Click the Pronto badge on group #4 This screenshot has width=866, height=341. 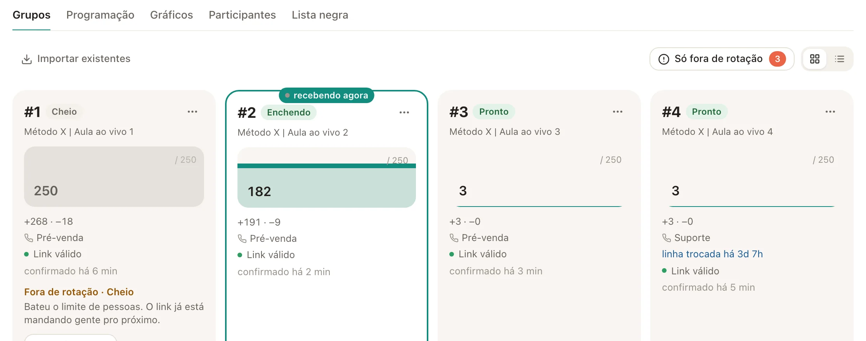707,112
